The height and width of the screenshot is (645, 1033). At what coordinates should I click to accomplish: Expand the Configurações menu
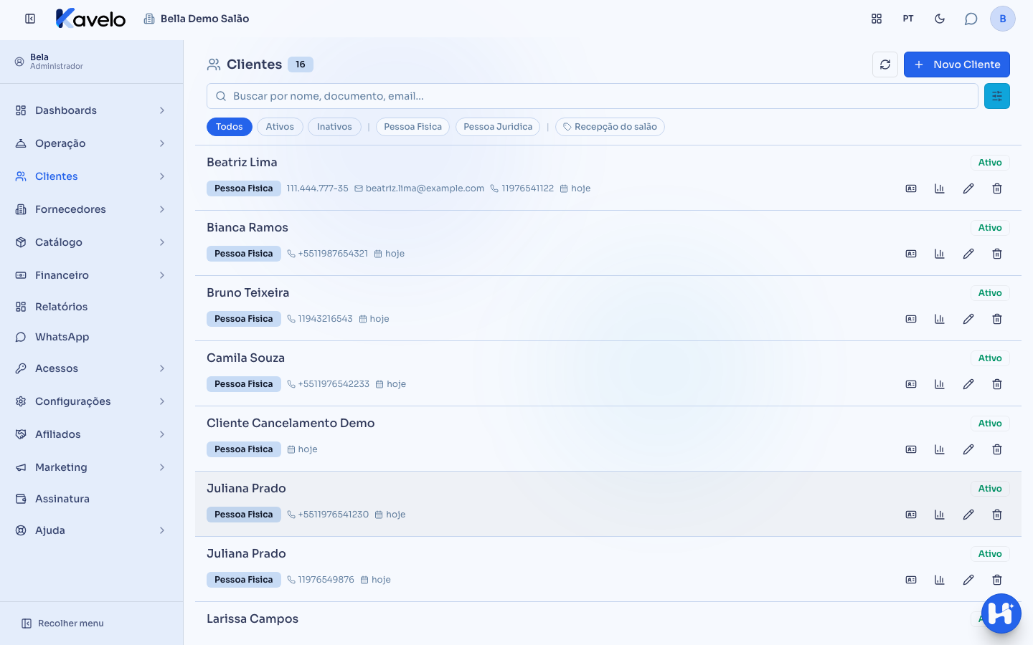(91, 401)
